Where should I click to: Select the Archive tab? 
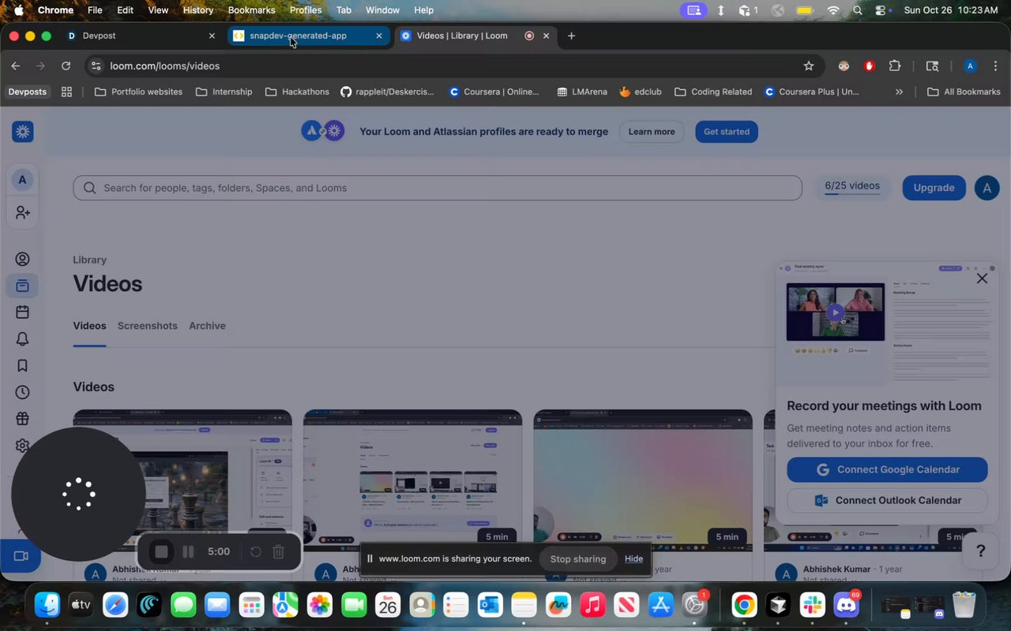point(207,326)
